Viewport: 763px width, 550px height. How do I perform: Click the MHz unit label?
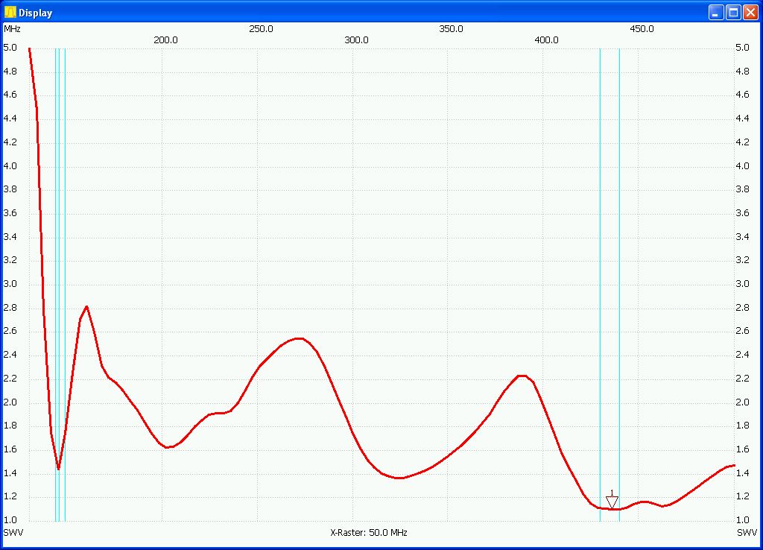click(12, 29)
